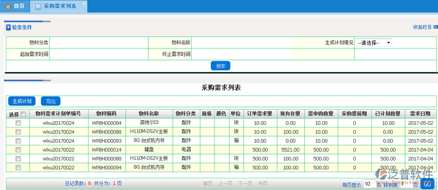This screenshot has width=438, height=190.
Task: Check the row for 英特尔I3
Action: 18,123
